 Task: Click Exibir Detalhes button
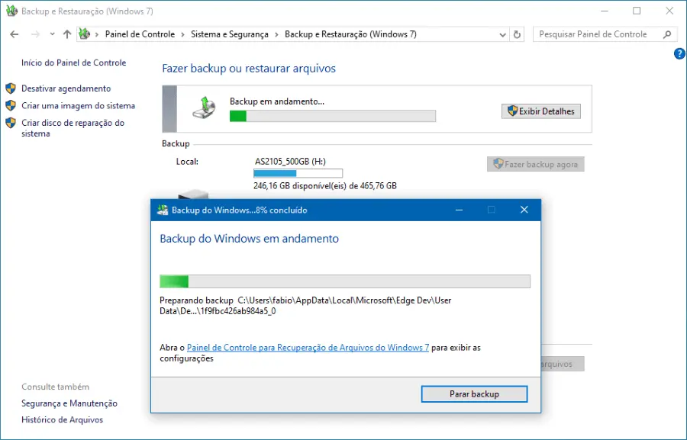(x=541, y=111)
